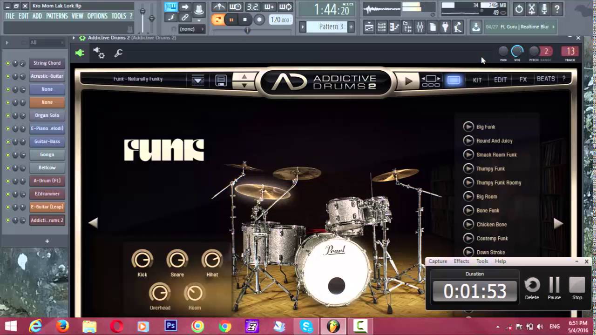This screenshot has height=335, width=596.
Task: Toggle the String Chord channel mute LED
Action: [7, 63]
